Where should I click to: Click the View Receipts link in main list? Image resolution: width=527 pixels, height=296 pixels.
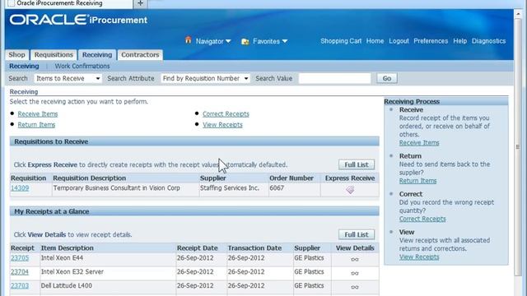click(222, 125)
